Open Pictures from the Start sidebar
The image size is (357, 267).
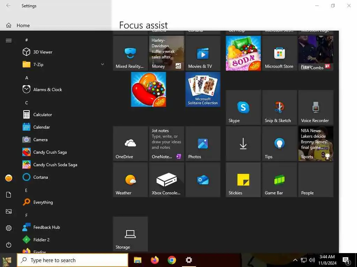pyautogui.click(x=9, y=211)
